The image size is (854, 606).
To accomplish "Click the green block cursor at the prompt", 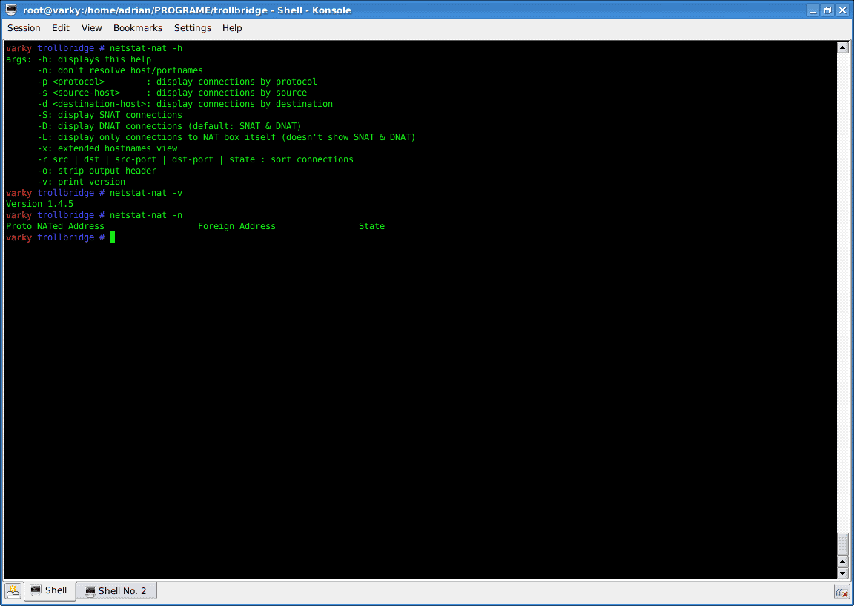I will point(112,237).
